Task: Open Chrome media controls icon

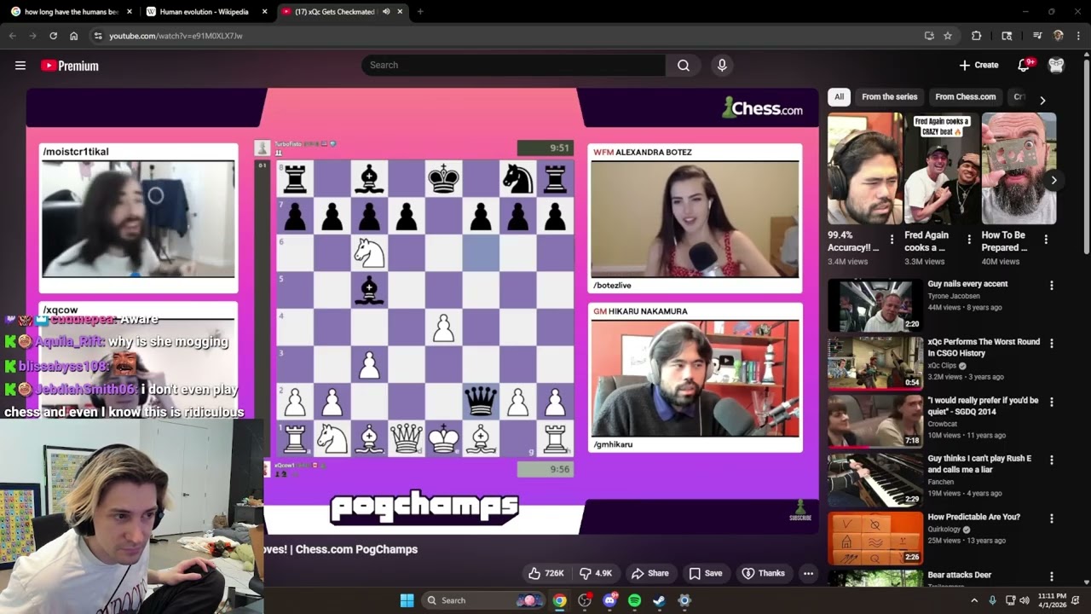Action: point(1037,36)
